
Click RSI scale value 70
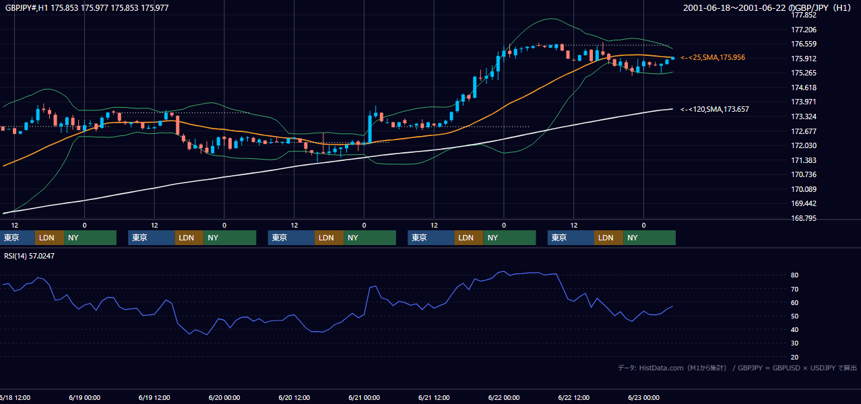click(794, 289)
